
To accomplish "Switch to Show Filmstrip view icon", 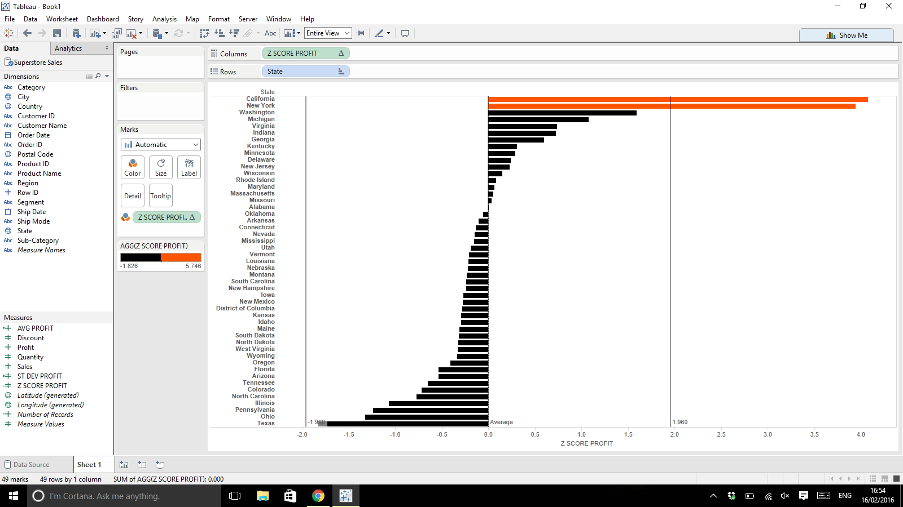I will tap(884, 479).
